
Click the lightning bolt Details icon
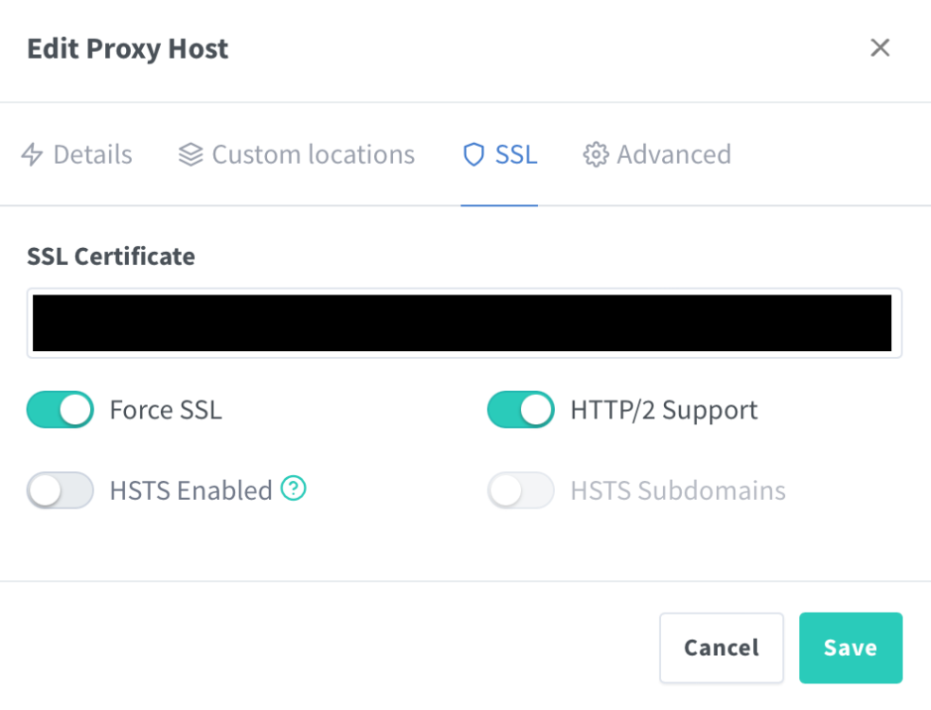pos(32,154)
